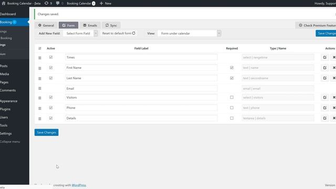
Task: Open the View dropdown set to Form under calendar
Action: (190, 34)
